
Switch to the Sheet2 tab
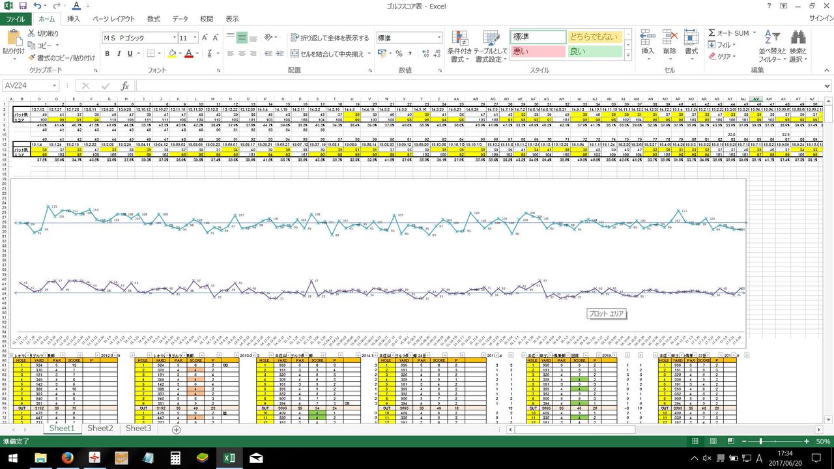(x=100, y=429)
